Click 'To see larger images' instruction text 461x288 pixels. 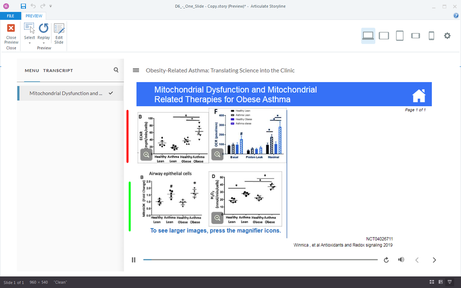pos(216,231)
